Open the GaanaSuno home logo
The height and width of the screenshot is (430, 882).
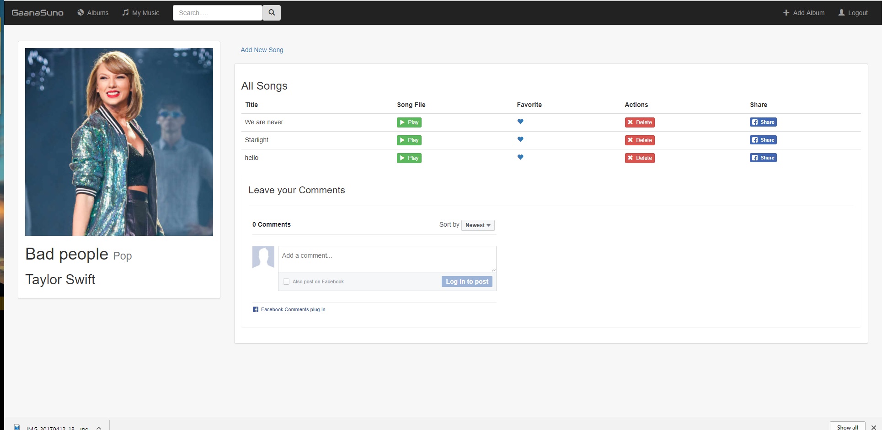(37, 13)
